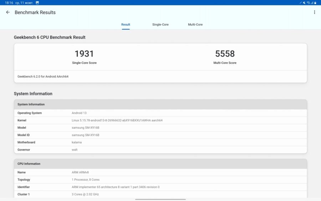This screenshot has height=201, width=321.
Task: Tap the 18:16 clock in status bar
Action: click(x=9, y=3)
